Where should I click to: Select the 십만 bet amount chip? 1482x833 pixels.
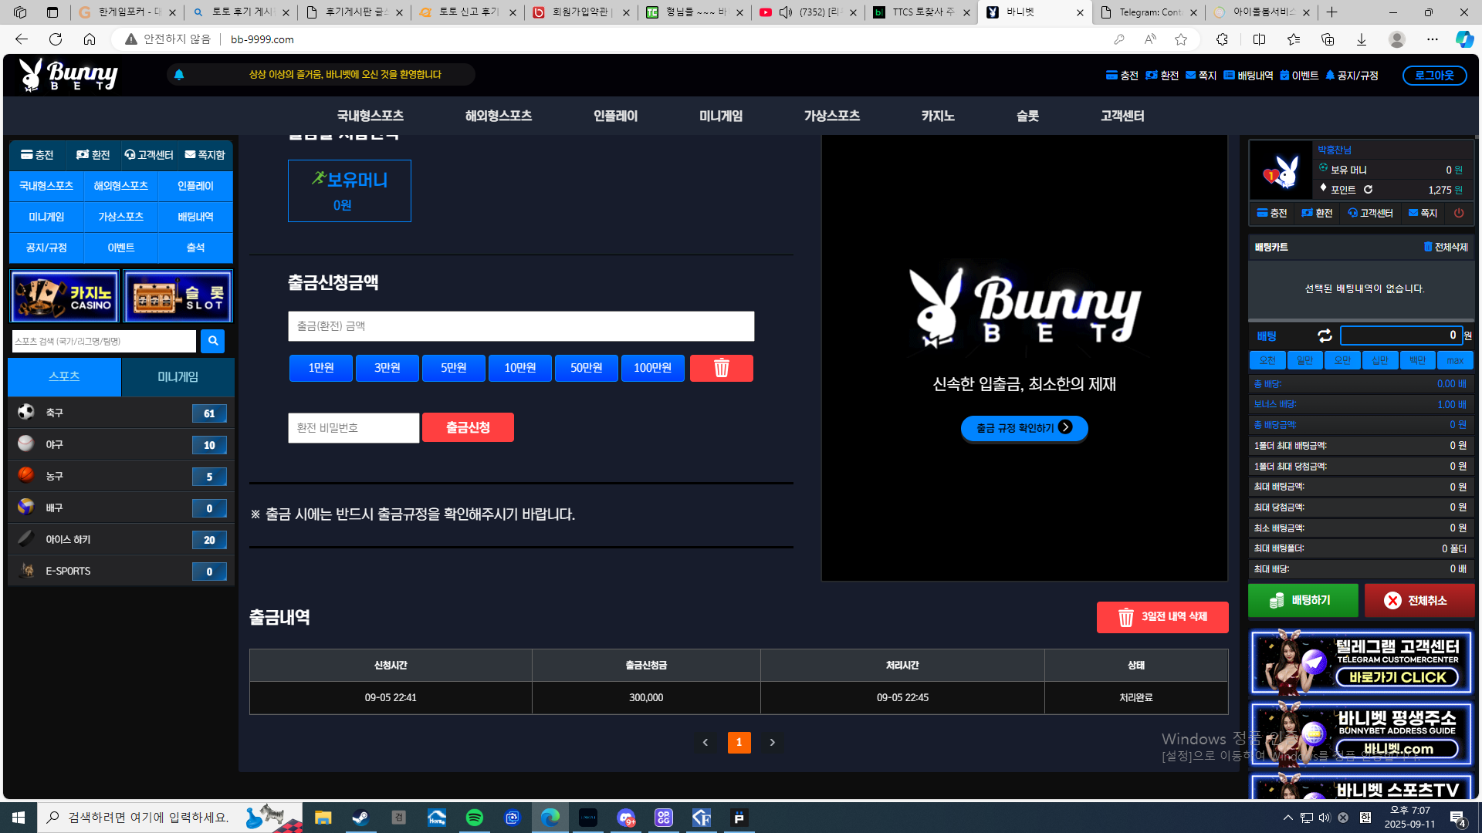point(1380,360)
